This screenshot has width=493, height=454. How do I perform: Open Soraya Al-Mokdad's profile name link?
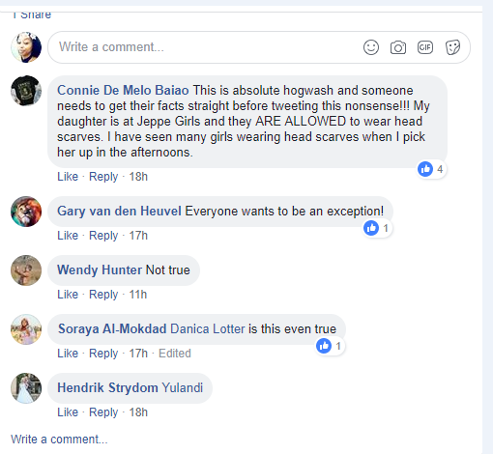[x=112, y=329]
